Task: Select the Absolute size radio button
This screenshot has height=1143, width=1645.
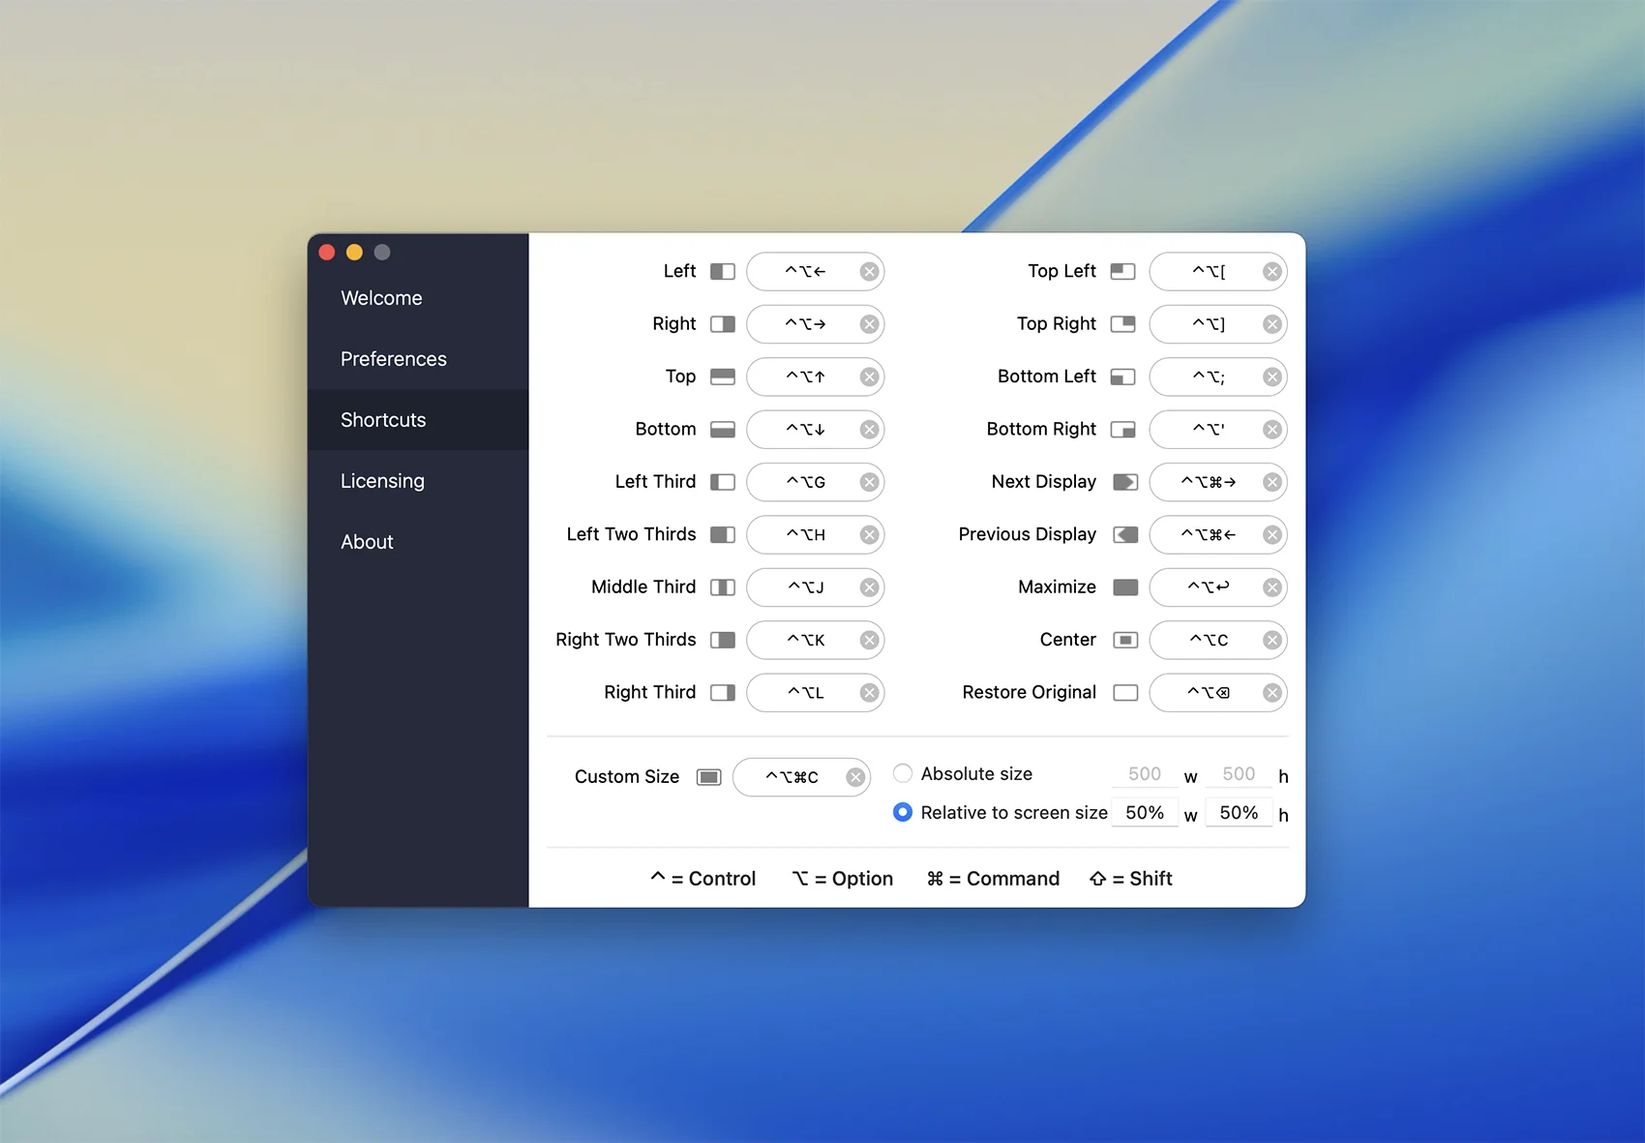Action: pos(903,773)
